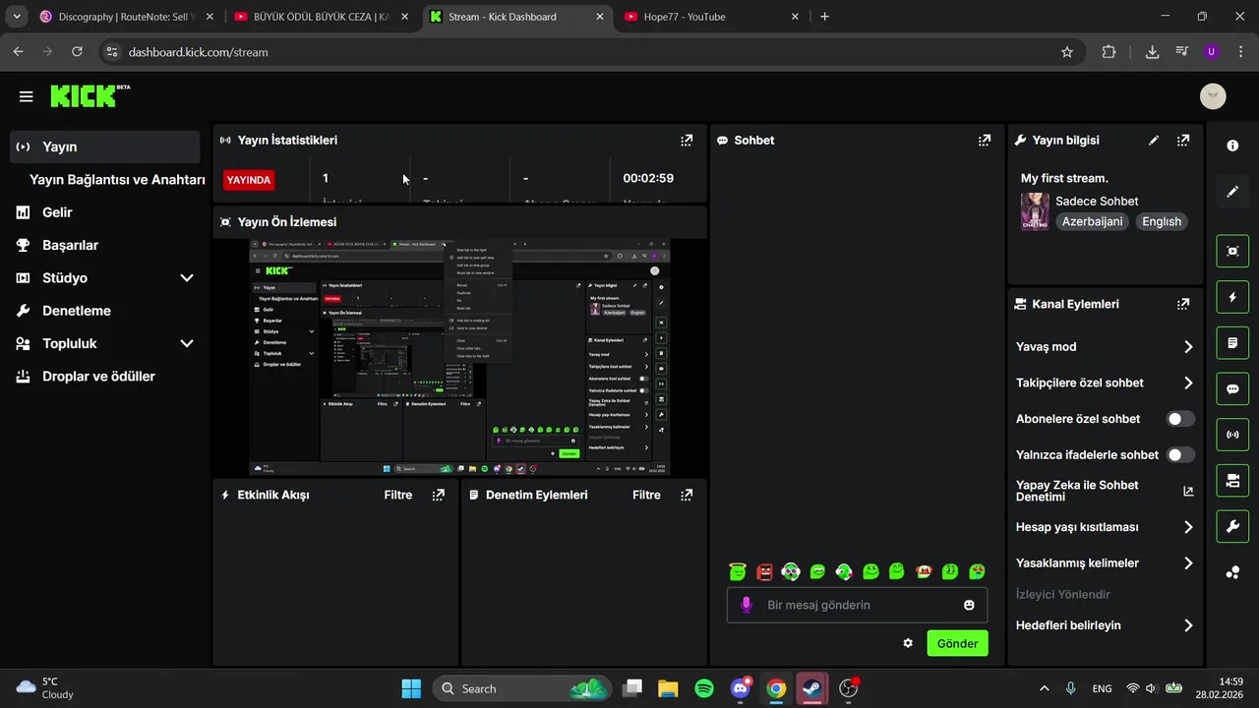Viewport: 1259px width, 708px height.
Task: Insert the angel halo emote
Action: (738, 571)
